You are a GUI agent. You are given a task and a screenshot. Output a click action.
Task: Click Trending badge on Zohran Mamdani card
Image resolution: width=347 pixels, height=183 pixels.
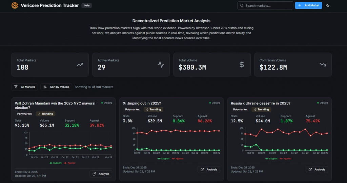coord(45,114)
